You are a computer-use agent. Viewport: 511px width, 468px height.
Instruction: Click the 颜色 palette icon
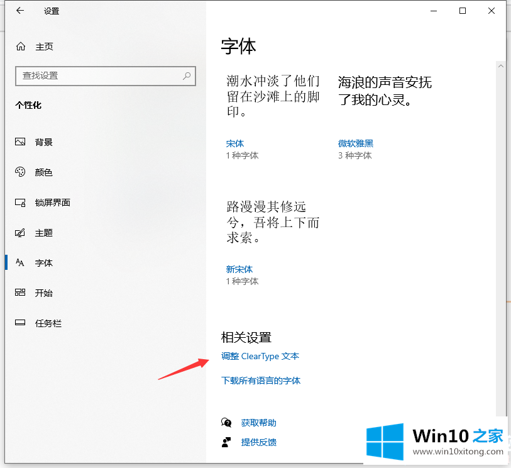(x=21, y=172)
